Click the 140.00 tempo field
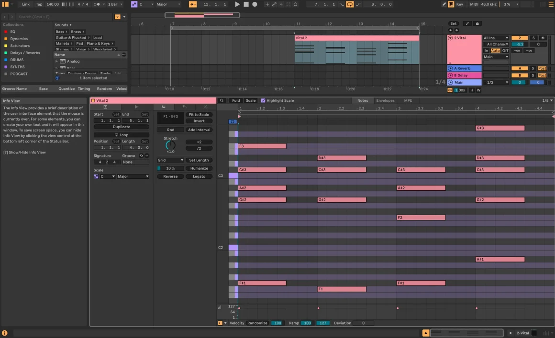Screen dimensions: 555x338 53,4
